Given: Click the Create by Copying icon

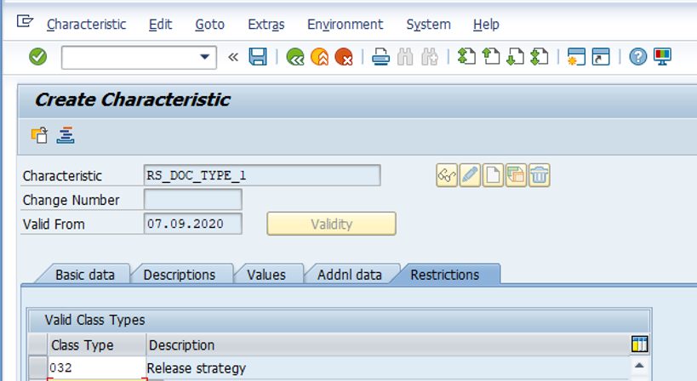Looking at the screenshot, I should [516, 175].
